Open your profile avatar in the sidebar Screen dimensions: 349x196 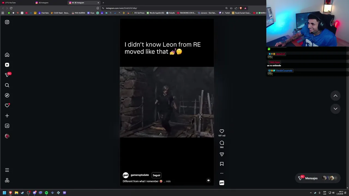pos(7,136)
